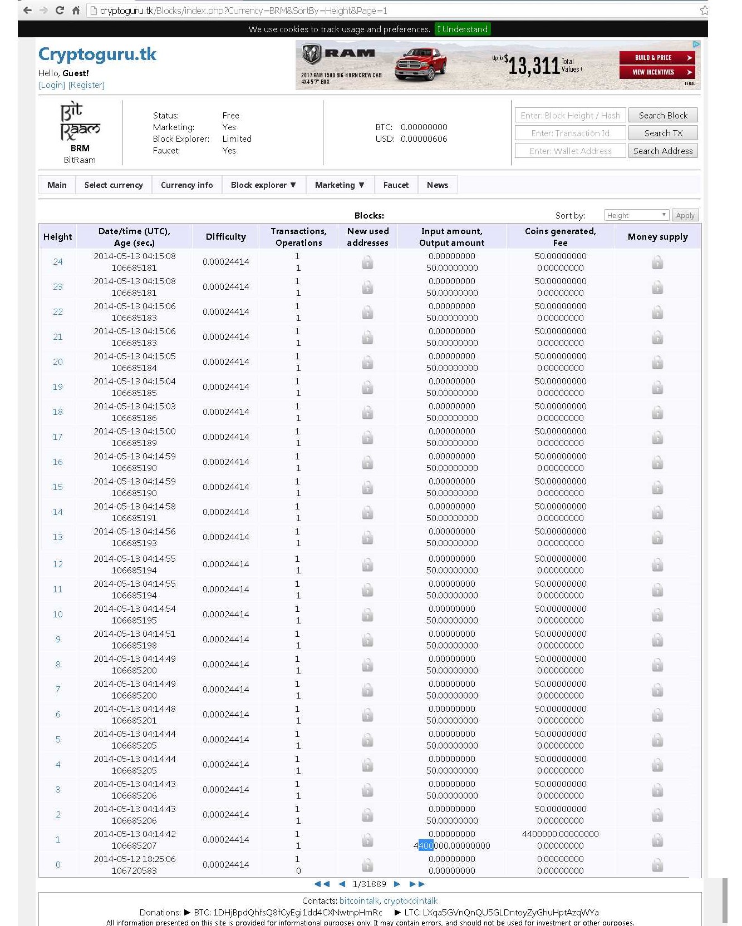Click the BitRaam BRM logo image
The width and height of the screenshot is (742, 926).
[80, 122]
